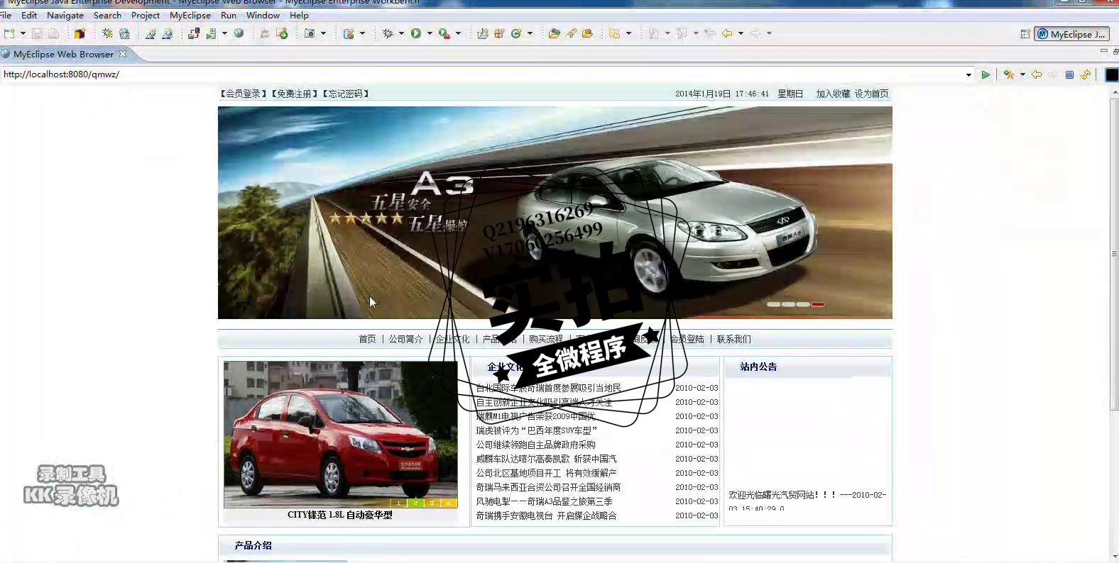Image resolution: width=1119 pixels, height=563 pixels.
Task: Click the camera snapshot toolbar icon
Action: [x=310, y=33]
